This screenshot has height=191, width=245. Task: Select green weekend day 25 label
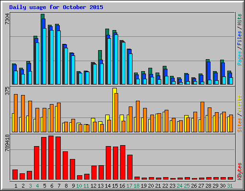[x=187, y=186]
